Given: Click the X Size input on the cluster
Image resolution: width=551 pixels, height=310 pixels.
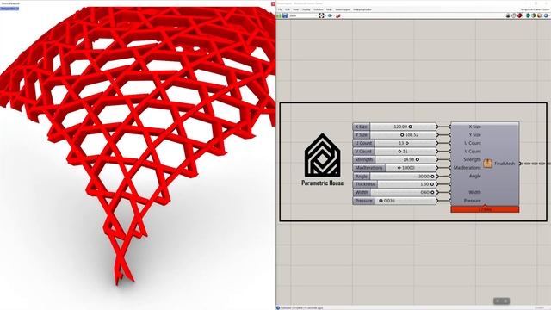Looking at the screenshot, I should pos(474,127).
